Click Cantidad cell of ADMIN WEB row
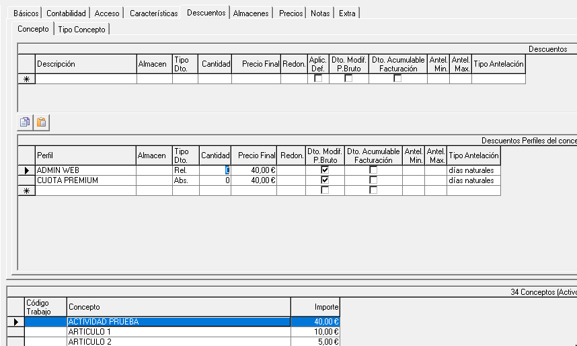577x346 pixels. (215, 170)
